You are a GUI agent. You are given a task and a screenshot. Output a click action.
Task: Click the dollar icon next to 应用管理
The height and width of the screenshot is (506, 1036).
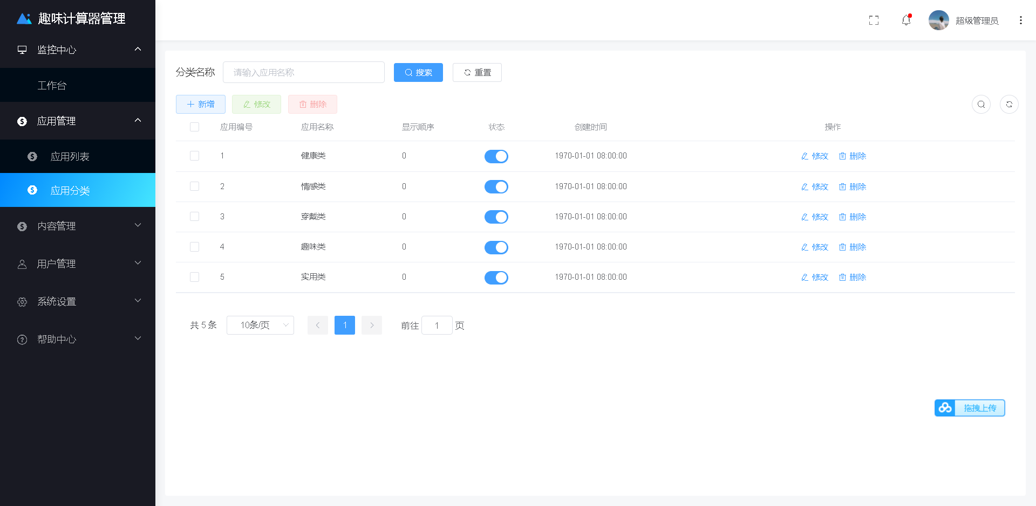coord(22,121)
